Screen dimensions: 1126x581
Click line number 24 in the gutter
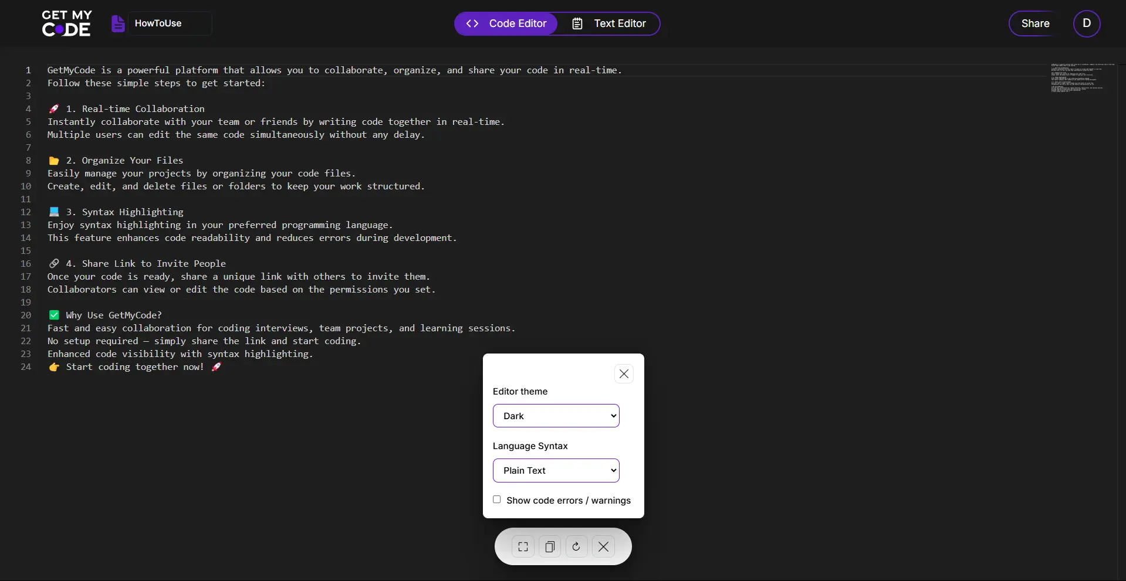coord(26,367)
